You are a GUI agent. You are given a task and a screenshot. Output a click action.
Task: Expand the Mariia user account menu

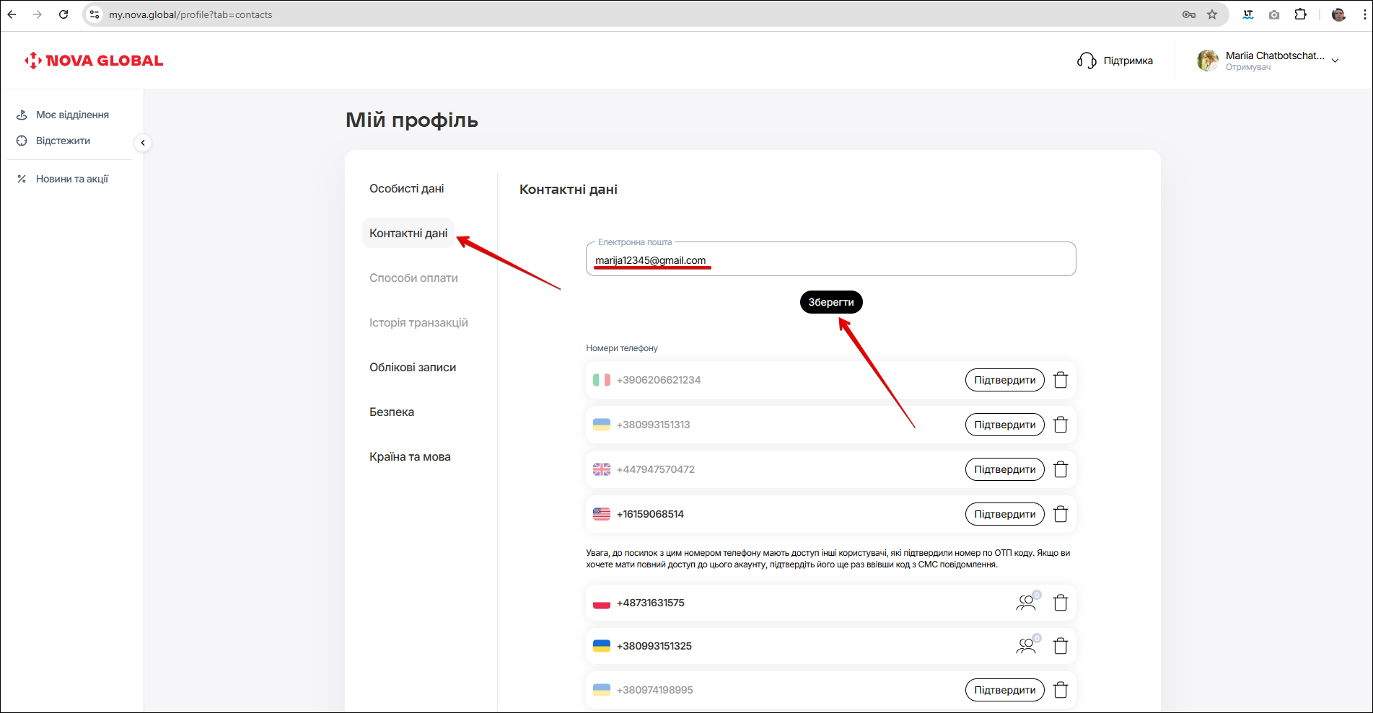1335,61
